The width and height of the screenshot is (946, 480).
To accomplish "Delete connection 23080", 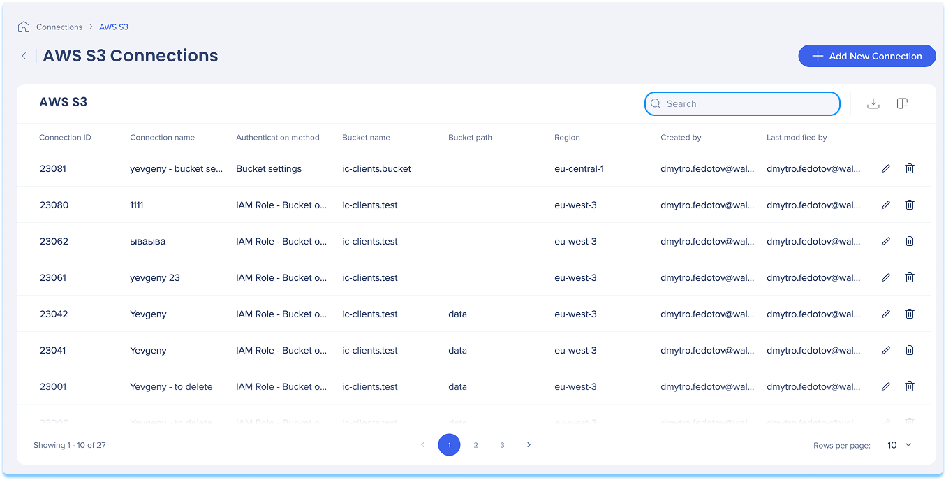I will point(910,205).
